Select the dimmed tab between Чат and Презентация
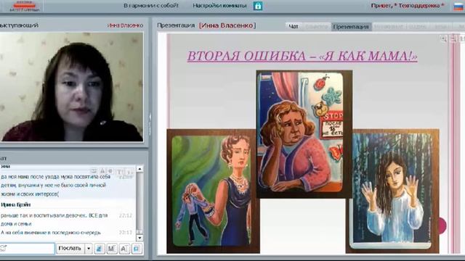The image size is (465, 261). [x=316, y=27]
